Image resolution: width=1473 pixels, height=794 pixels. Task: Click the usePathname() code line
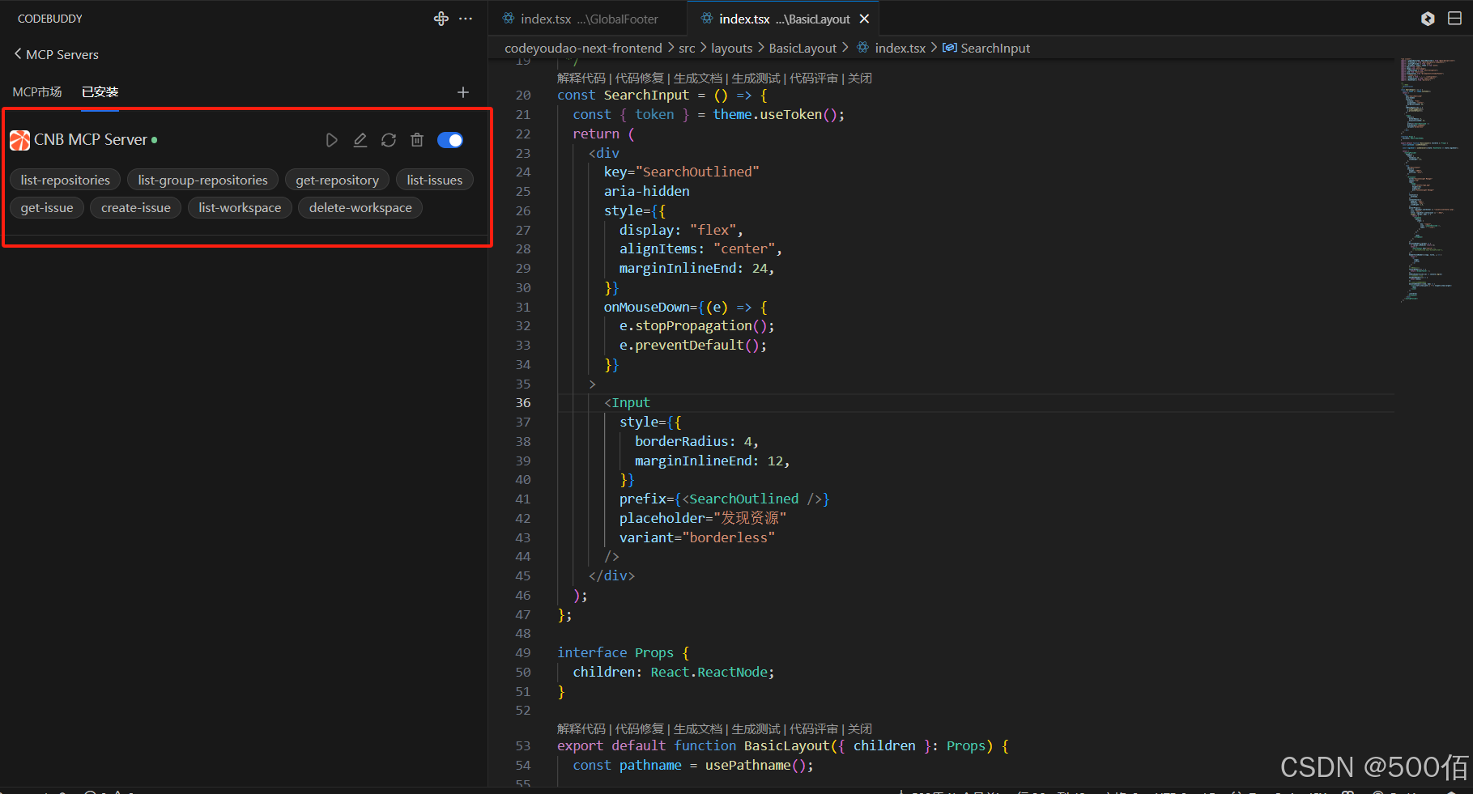coord(693,766)
